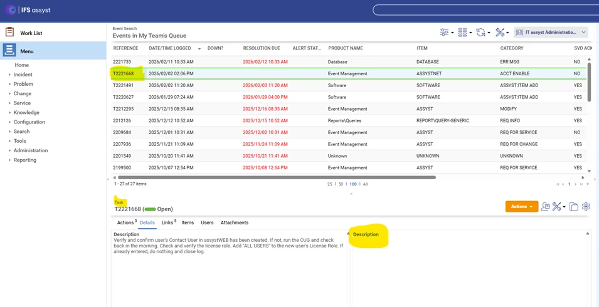Screen dimensions: 599x307
Task: Click the column layout list icon
Action: point(463,32)
